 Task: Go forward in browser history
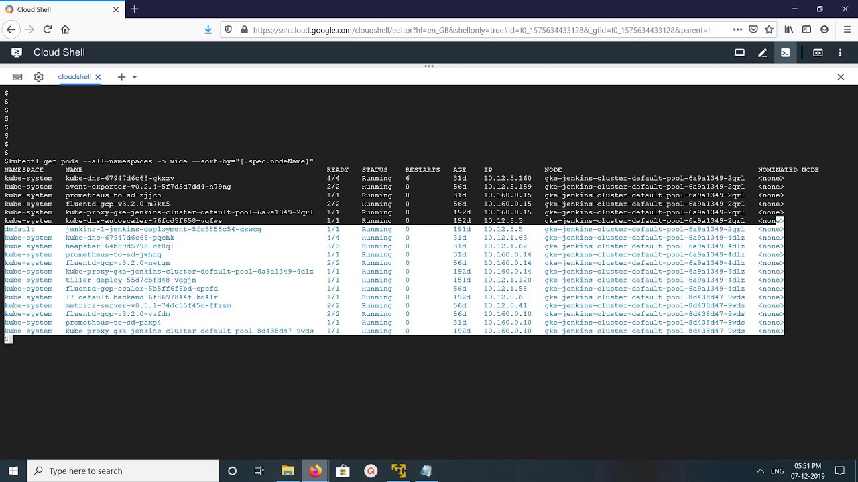coord(29,29)
